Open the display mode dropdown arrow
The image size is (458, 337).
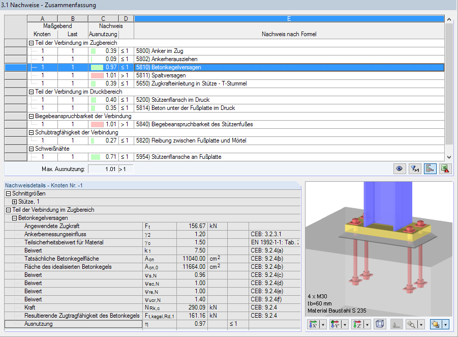pos(445,325)
